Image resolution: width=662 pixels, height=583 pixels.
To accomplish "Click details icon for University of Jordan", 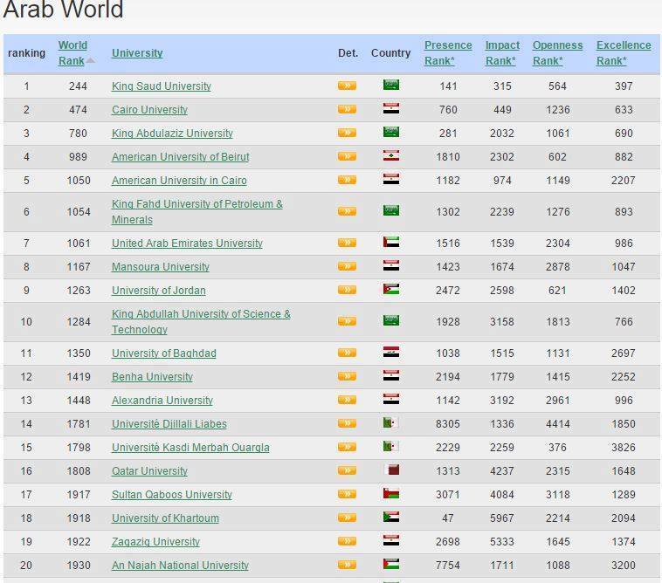I will [x=347, y=290].
